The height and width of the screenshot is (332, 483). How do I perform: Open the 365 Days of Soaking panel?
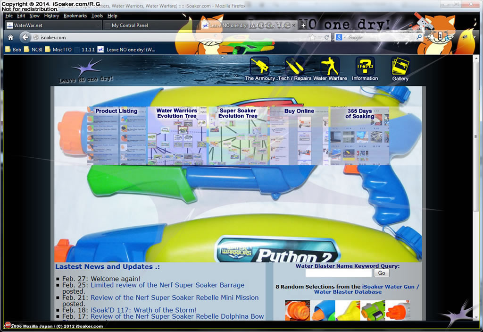coord(359,136)
